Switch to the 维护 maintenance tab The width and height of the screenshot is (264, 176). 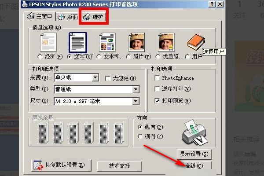(93, 17)
